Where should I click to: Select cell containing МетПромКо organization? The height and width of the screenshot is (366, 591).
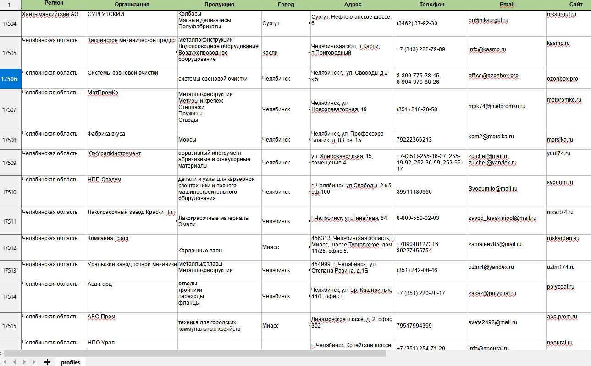coord(103,93)
